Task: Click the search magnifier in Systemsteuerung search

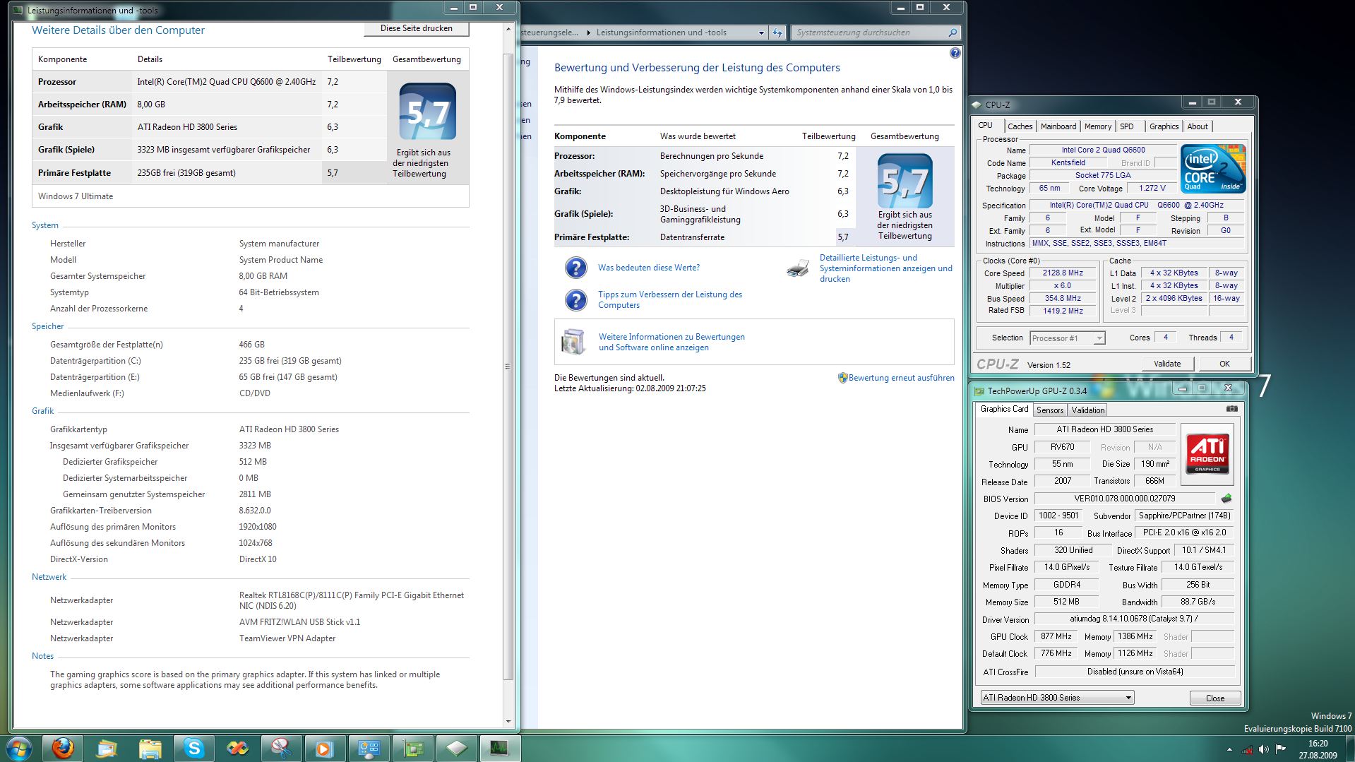Action: coord(952,32)
